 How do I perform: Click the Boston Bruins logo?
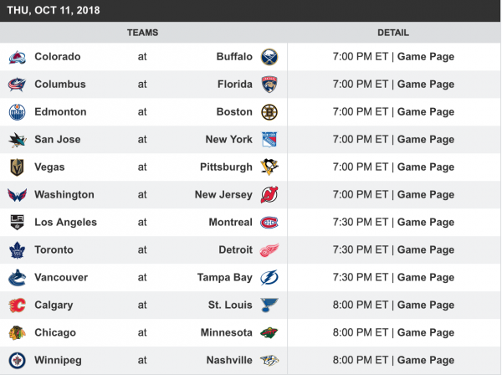(x=269, y=112)
